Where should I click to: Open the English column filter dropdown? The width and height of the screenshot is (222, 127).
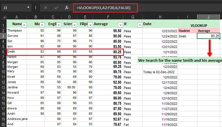(59, 25)
